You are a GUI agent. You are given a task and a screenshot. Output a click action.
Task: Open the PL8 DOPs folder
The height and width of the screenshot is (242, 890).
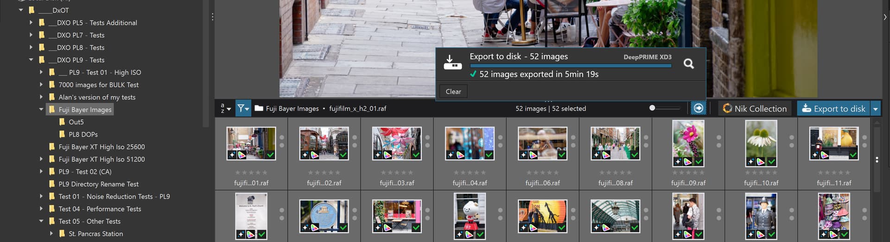(83, 134)
